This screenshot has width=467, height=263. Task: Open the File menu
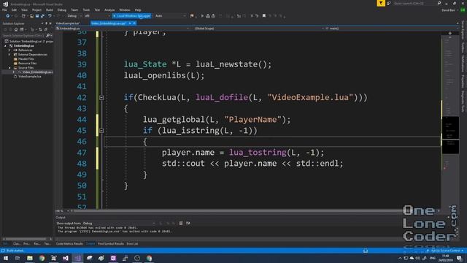click(5, 9)
